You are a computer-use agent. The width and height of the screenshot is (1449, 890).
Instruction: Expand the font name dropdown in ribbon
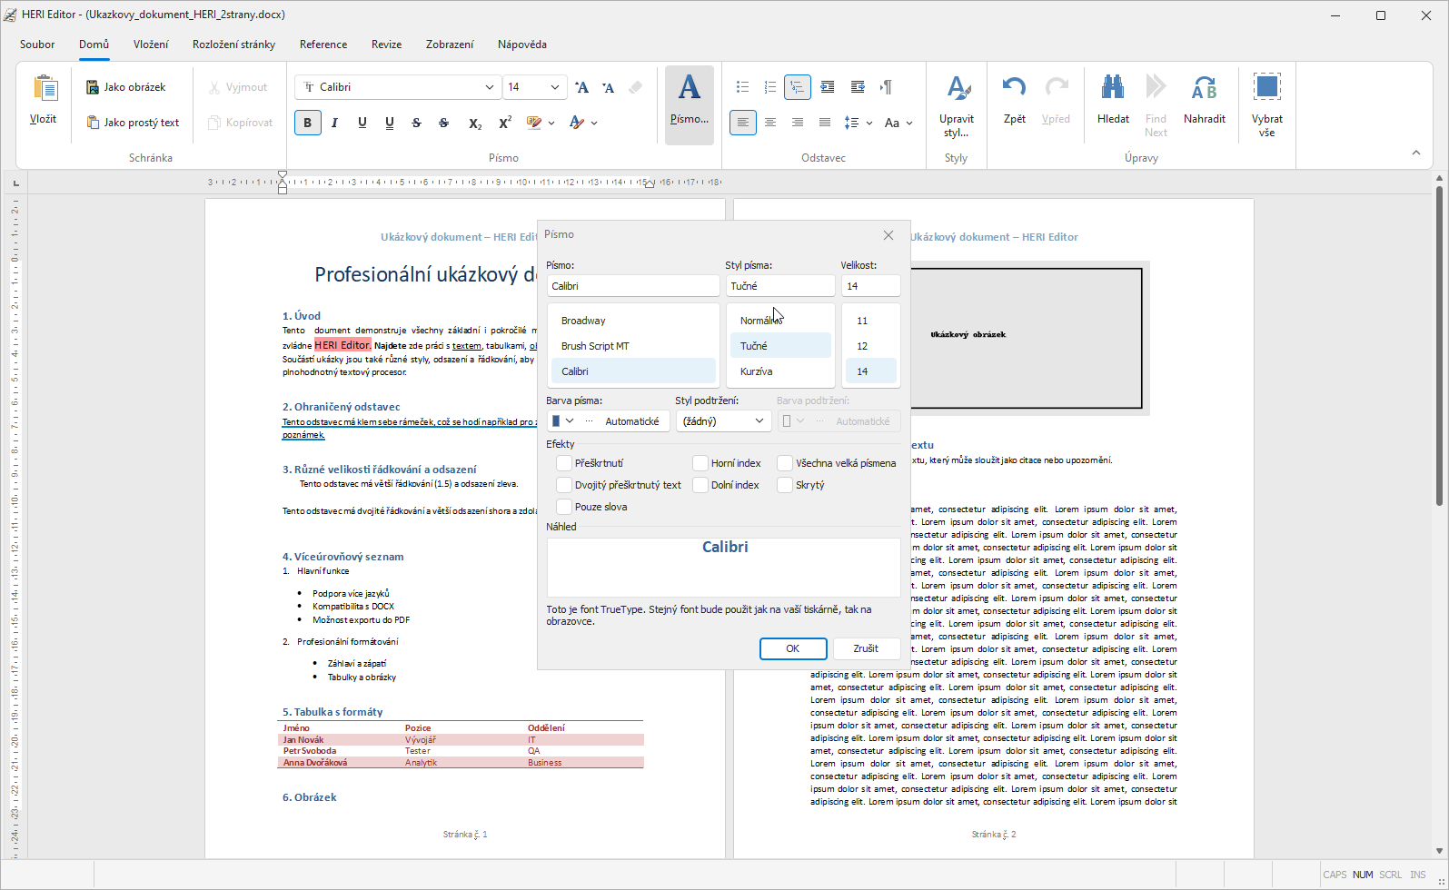489,87
